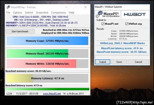Click the Memory-Write result bar
The image size is (154, 105).
coord(47,64)
